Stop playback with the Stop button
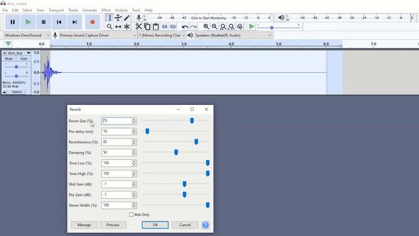The width and height of the screenshot is (419, 236). pos(44,22)
